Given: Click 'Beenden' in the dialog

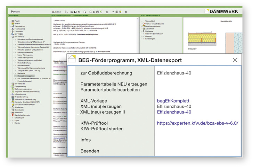Looking at the screenshot, I should pyautogui.click(x=90, y=151).
